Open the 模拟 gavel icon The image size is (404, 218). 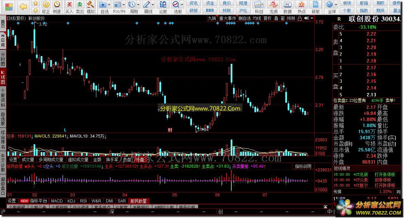coord(91,4)
